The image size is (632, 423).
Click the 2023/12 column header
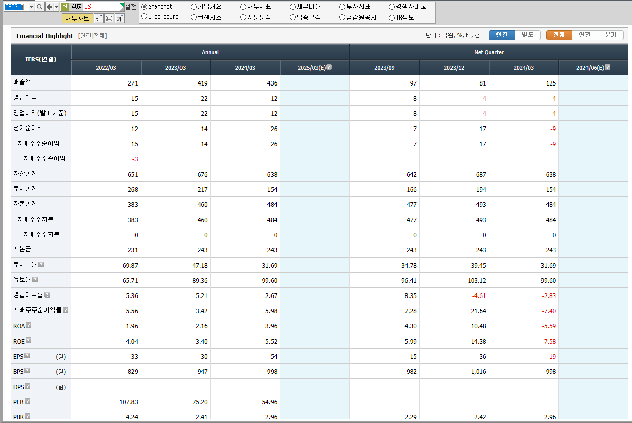point(454,68)
